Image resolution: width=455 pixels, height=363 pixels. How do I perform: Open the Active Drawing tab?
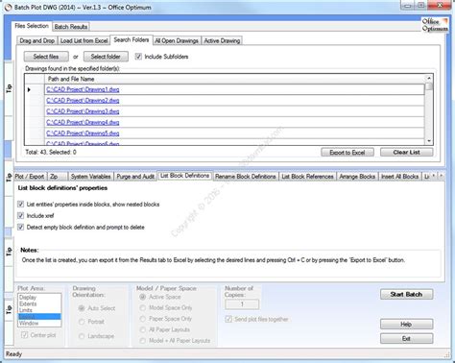coord(222,41)
